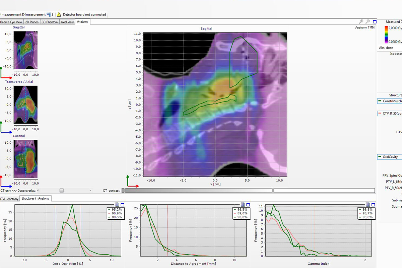Zoom in on the sagittal anatomy view
402x268 pixels.
(x=361, y=21)
